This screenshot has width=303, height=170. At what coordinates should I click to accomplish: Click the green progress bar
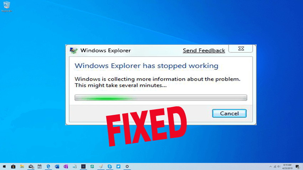(161, 98)
